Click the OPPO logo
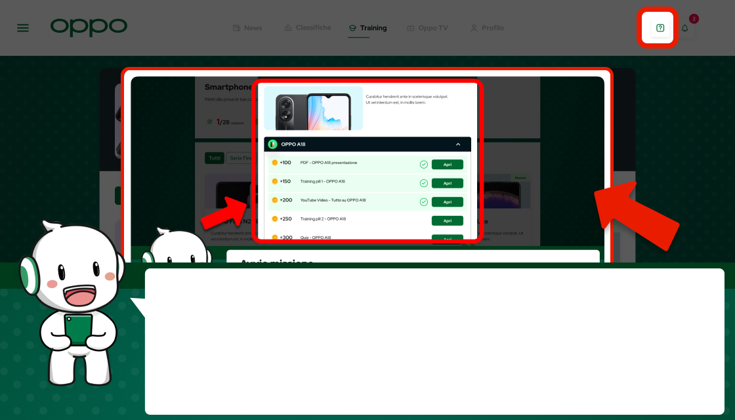Viewport: 735px width, 420px height. (x=89, y=27)
